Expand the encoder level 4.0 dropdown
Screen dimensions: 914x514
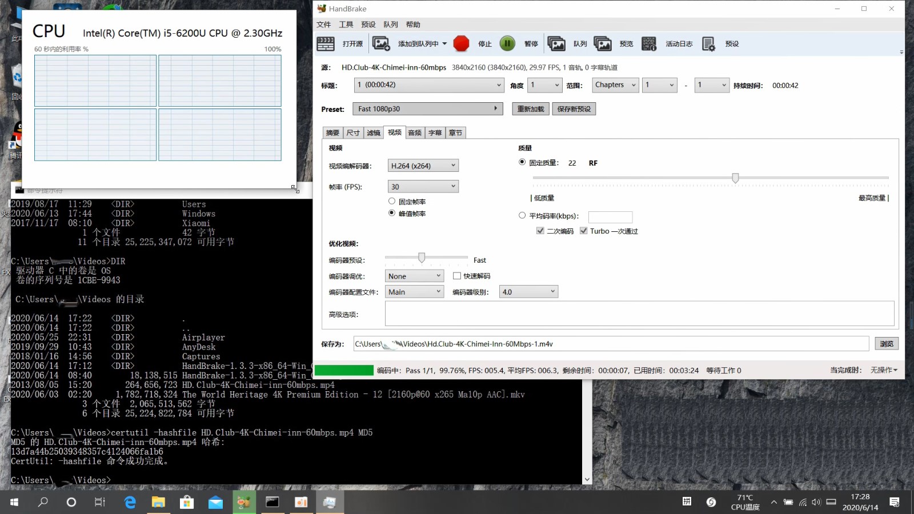tap(528, 292)
